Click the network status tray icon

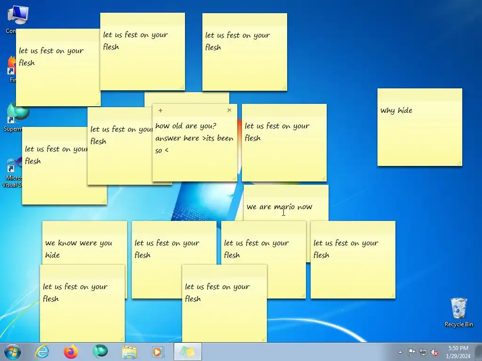pyautogui.click(x=423, y=352)
